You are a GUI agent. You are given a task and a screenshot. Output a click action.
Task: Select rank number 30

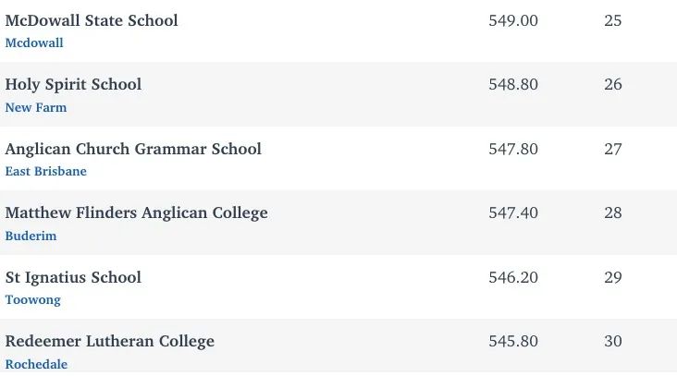point(613,342)
